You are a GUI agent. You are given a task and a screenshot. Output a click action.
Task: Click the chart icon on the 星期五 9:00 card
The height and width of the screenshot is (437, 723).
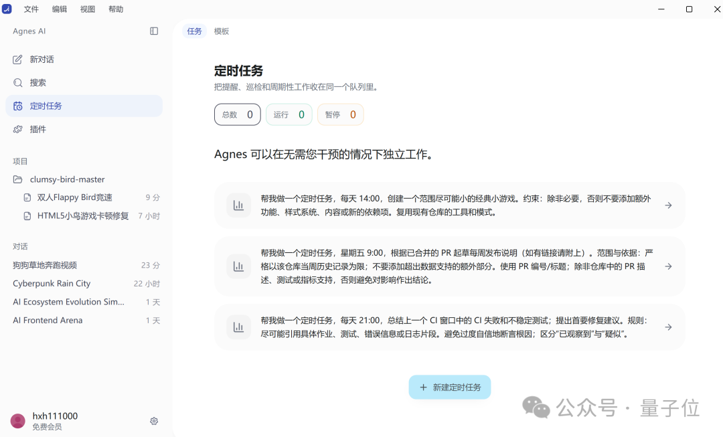click(238, 266)
